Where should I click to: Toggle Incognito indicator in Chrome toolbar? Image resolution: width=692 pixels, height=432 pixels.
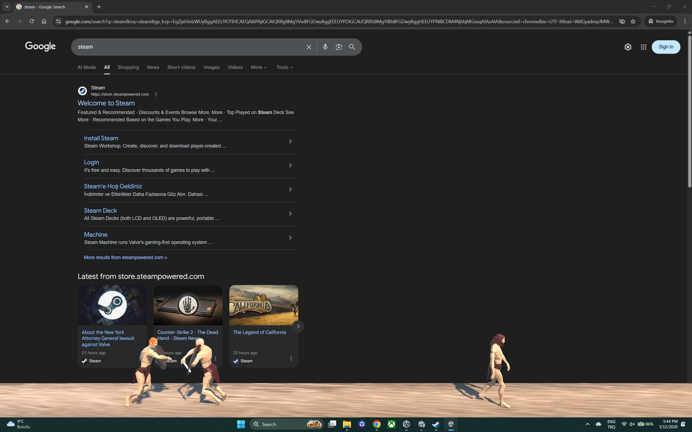[x=660, y=21]
